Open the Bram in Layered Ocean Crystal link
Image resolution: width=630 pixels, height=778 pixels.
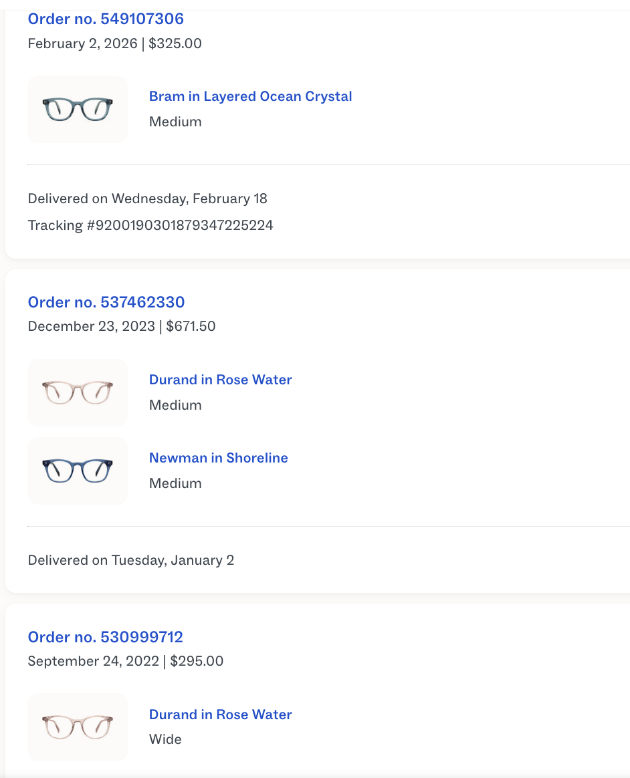click(x=250, y=96)
